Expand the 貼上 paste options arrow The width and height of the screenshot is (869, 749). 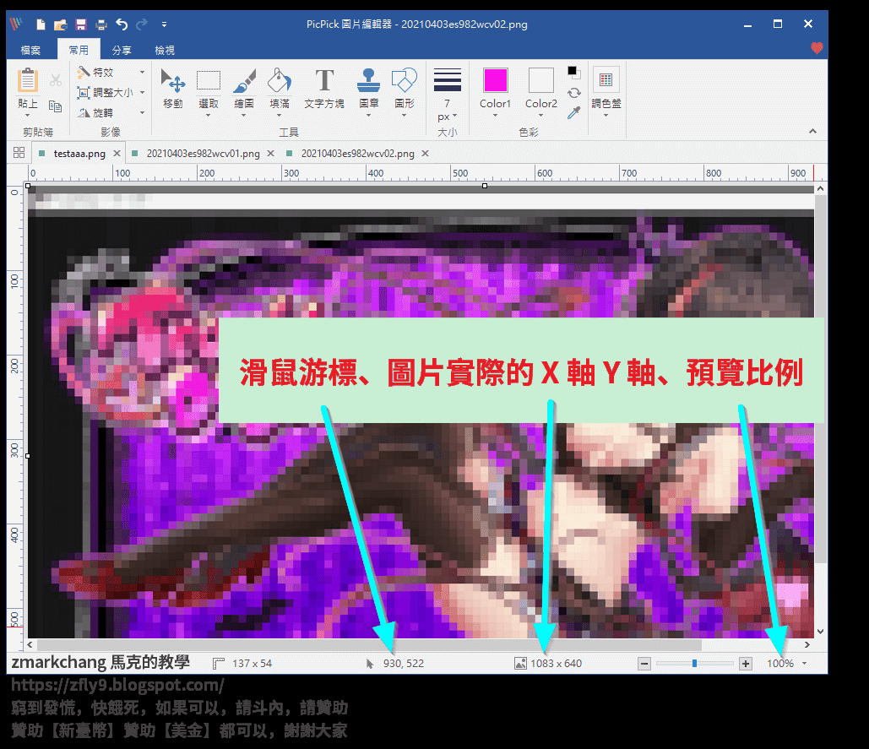click(x=27, y=115)
